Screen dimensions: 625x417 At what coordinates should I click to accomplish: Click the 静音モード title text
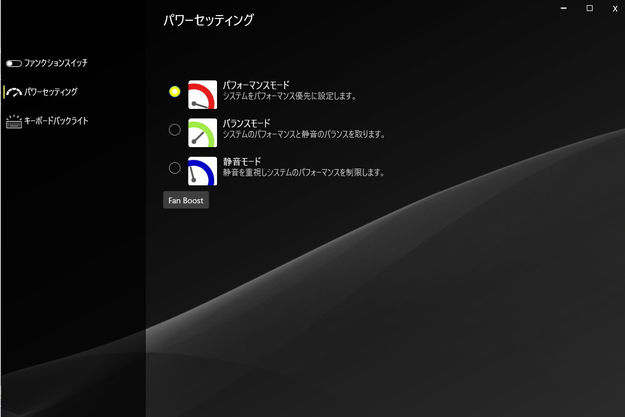pyautogui.click(x=242, y=162)
